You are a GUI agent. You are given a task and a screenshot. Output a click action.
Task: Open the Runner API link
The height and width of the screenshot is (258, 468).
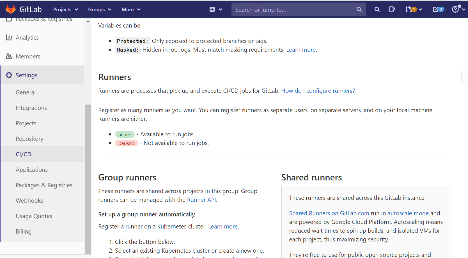(x=201, y=200)
